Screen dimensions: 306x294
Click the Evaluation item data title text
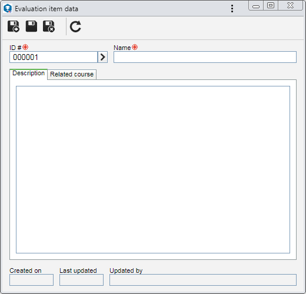click(x=46, y=9)
